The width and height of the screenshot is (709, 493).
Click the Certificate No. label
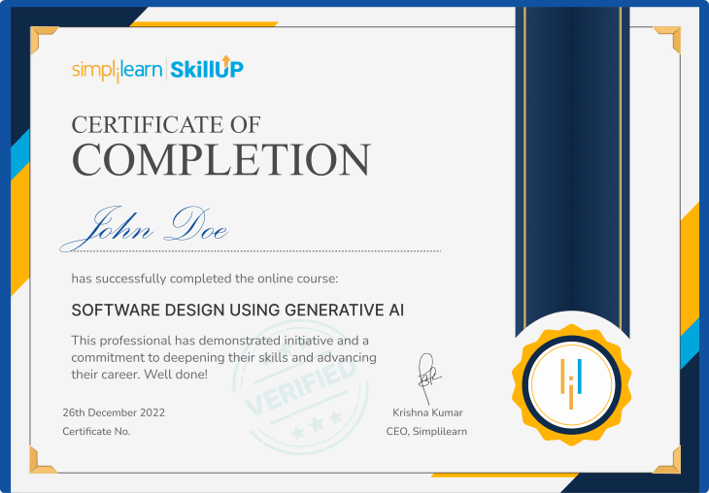[96, 431]
